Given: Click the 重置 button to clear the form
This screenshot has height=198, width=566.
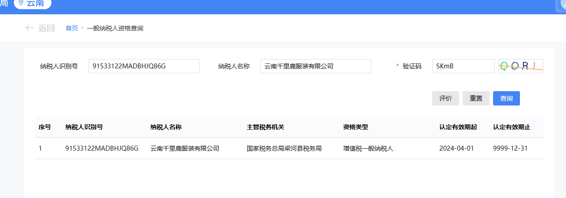Looking at the screenshot, I should (476, 98).
